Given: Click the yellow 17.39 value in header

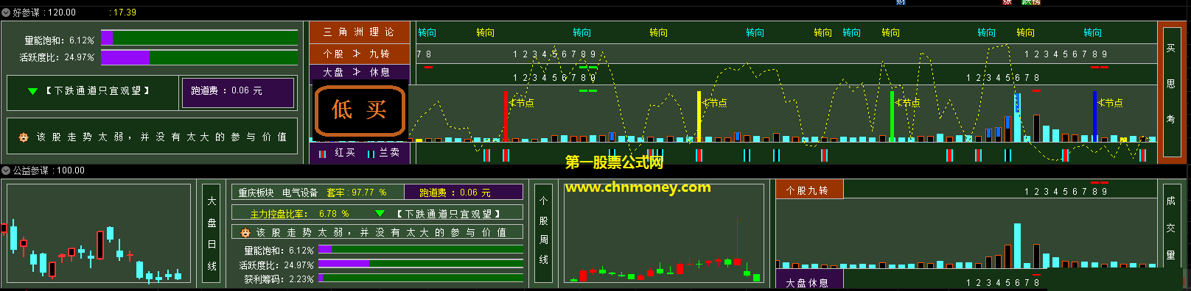Looking at the screenshot, I should (x=125, y=12).
